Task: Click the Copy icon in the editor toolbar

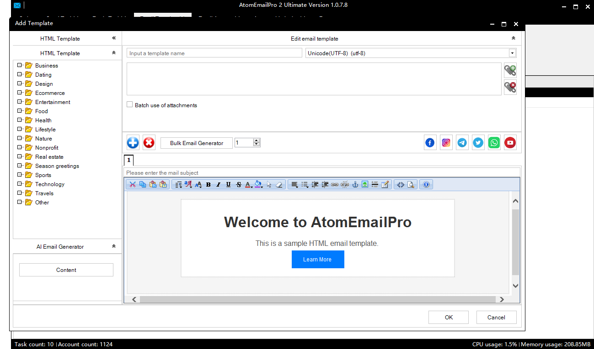Action: [x=143, y=184]
